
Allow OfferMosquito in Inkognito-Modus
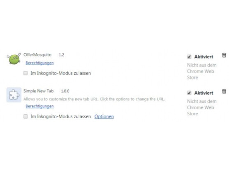click(25, 73)
